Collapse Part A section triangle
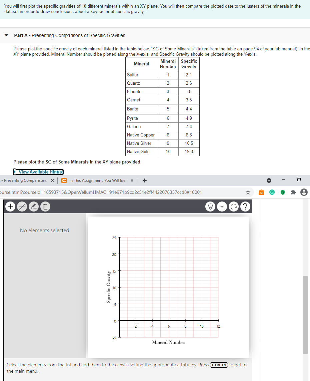 (x=7, y=35)
